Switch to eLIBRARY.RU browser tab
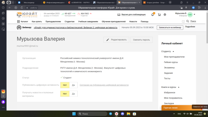Viewport: 208px width, 117px height. point(79,2)
